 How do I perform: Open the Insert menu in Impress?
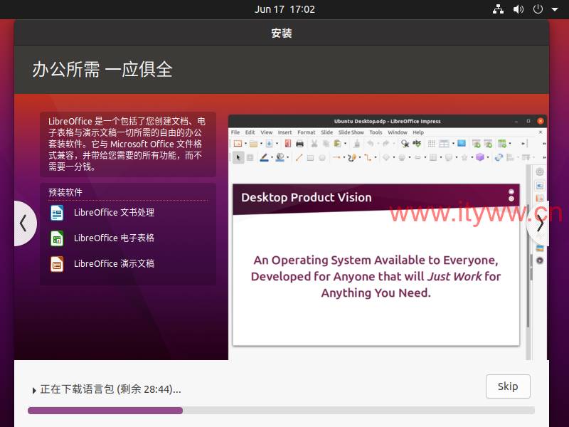pos(285,132)
